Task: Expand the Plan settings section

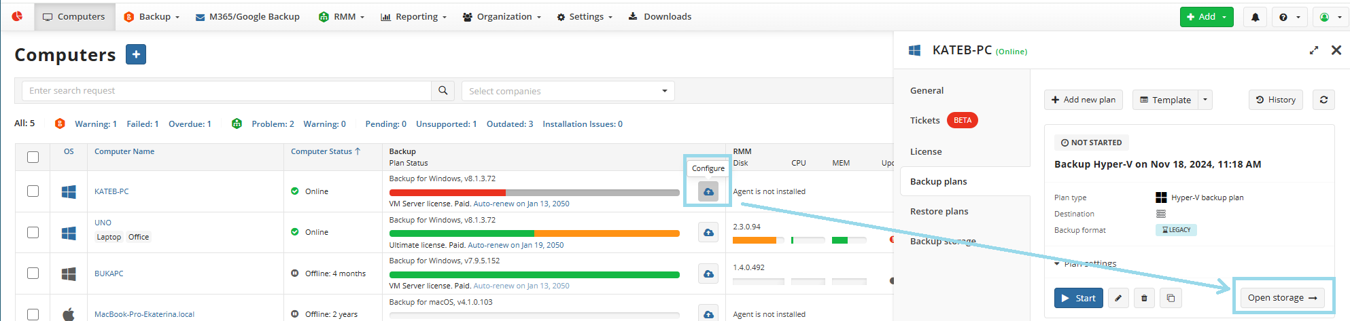Action: click(x=1085, y=263)
